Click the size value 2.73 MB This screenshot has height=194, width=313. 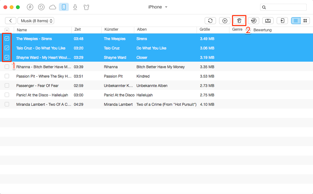207,86
